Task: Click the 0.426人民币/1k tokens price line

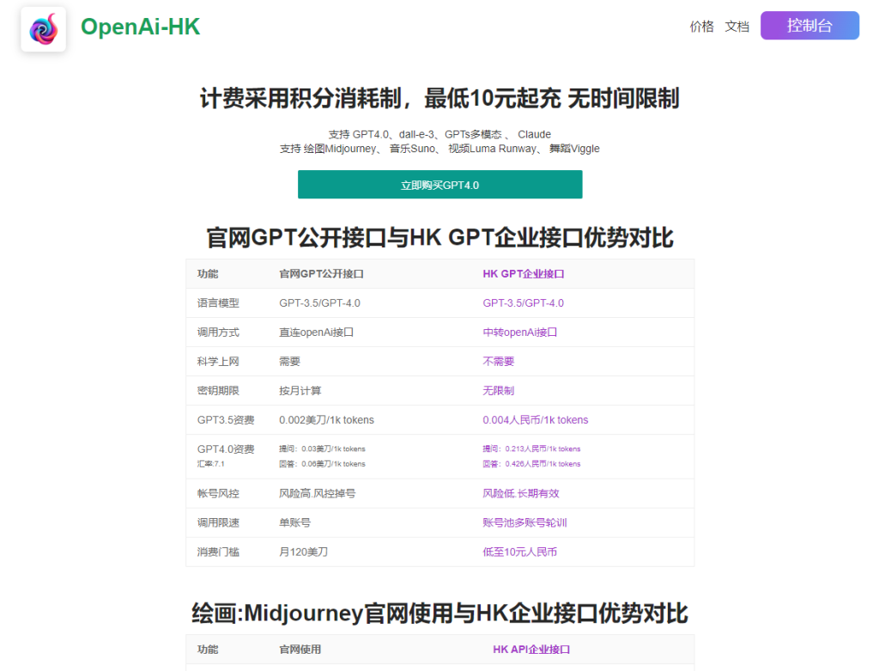Action: click(x=531, y=464)
